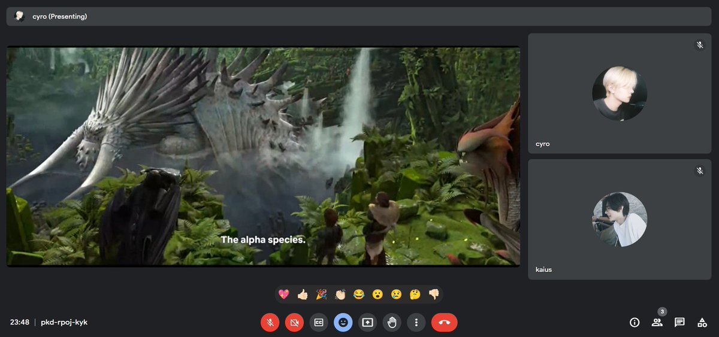Click the 'kaius' name label on tile
719x337 pixels.
coord(543,270)
